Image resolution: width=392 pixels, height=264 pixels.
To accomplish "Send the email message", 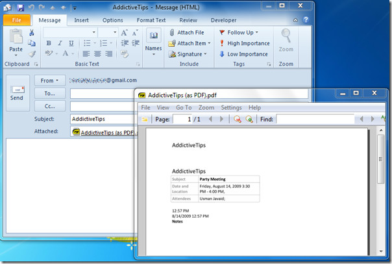I will (17, 93).
